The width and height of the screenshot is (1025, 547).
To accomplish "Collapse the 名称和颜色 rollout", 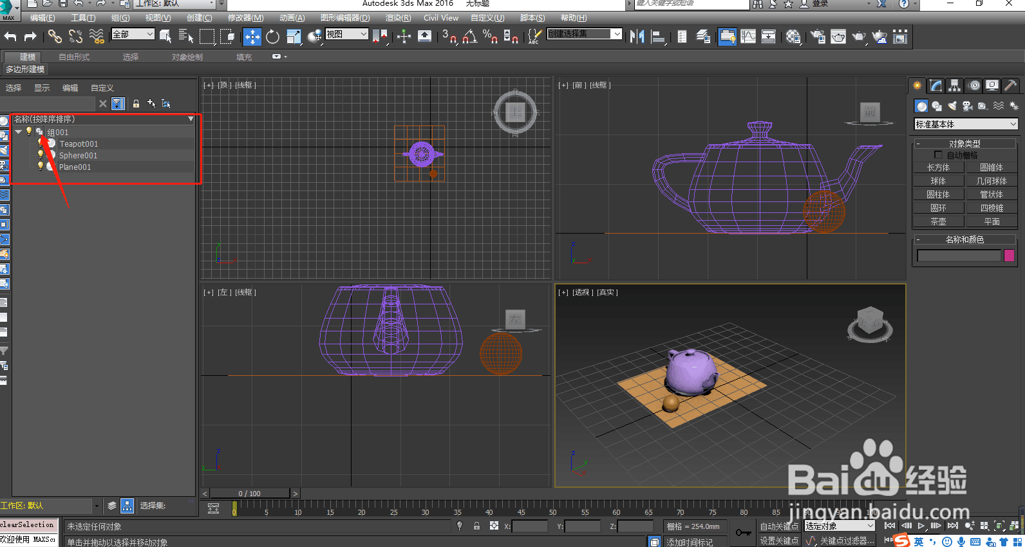I will 964,239.
